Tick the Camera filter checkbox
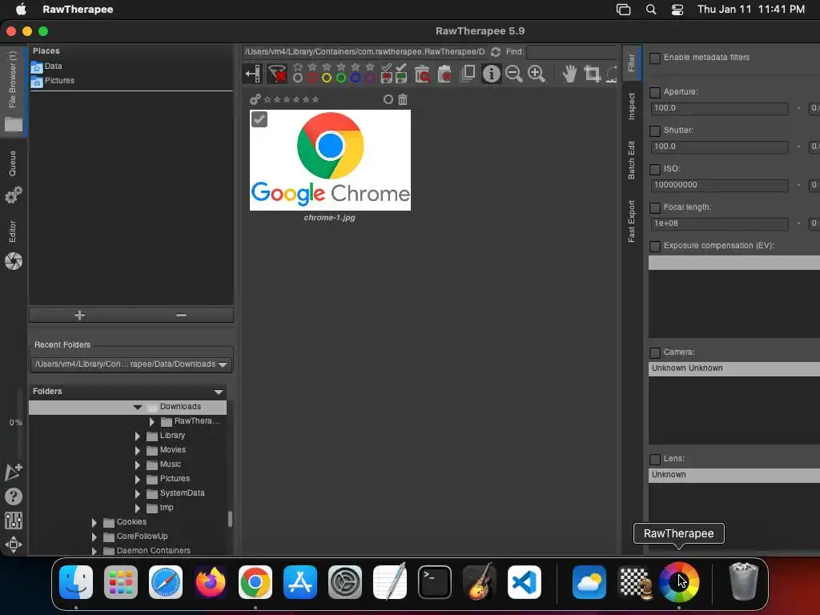Image resolution: width=820 pixels, height=615 pixels. point(655,352)
